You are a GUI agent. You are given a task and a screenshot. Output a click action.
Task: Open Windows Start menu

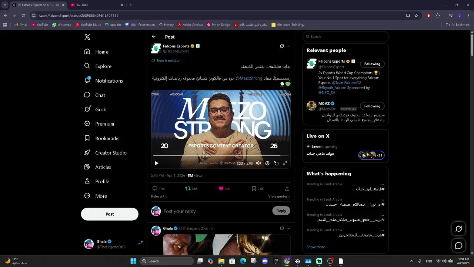pyautogui.click(x=133, y=261)
